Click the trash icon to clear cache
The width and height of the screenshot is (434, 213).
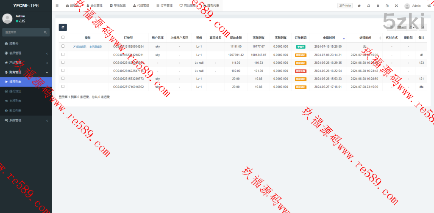(378, 6)
